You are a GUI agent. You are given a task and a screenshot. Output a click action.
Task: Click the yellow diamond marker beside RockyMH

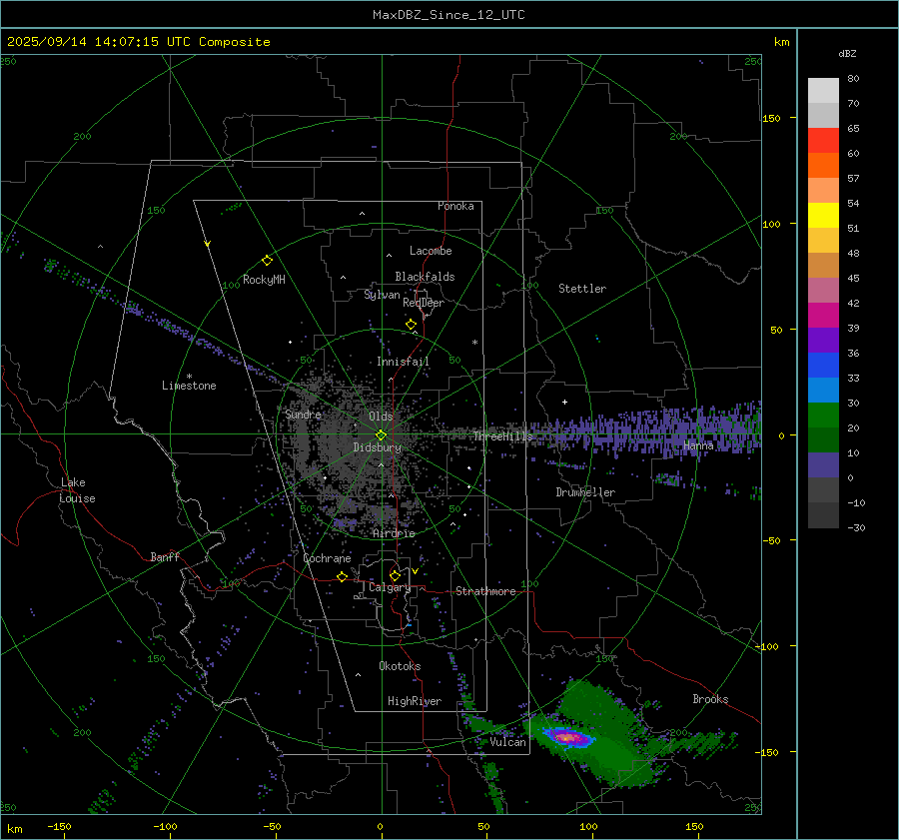coord(267,261)
